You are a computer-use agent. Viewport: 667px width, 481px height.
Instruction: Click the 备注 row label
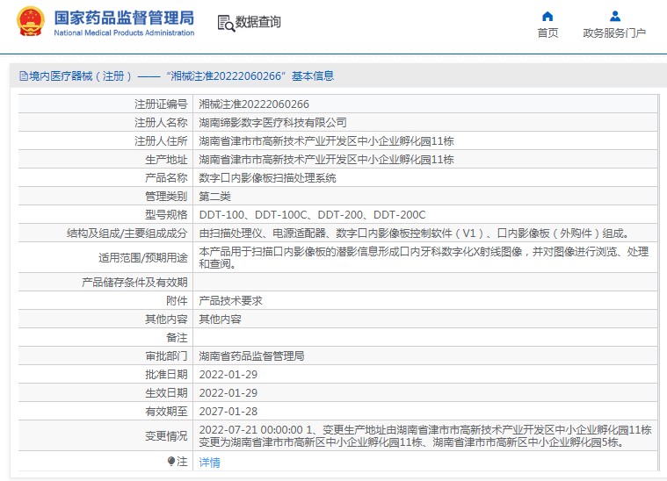point(177,338)
